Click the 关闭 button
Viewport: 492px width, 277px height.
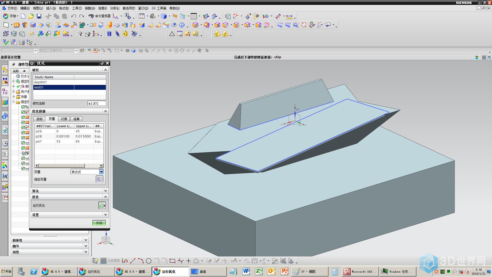[99, 223]
